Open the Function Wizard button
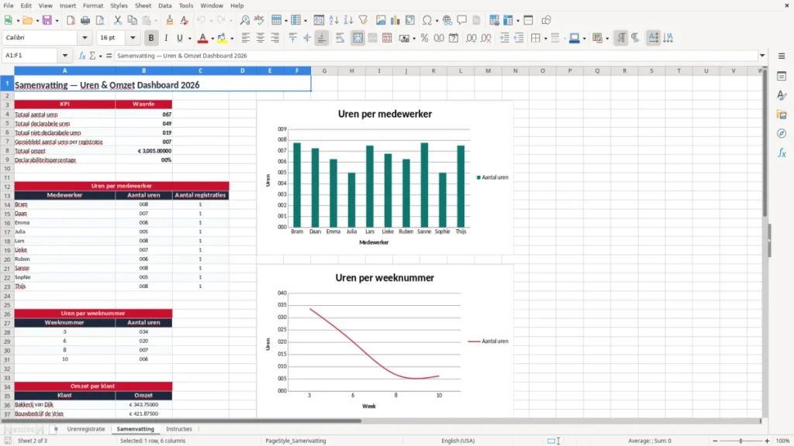The width and height of the screenshot is (794, 446). [x=82, y=56]
